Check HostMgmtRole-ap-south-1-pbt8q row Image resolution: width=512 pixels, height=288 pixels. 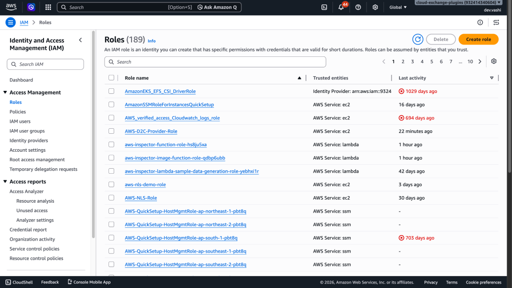click(x=111, y=238)
